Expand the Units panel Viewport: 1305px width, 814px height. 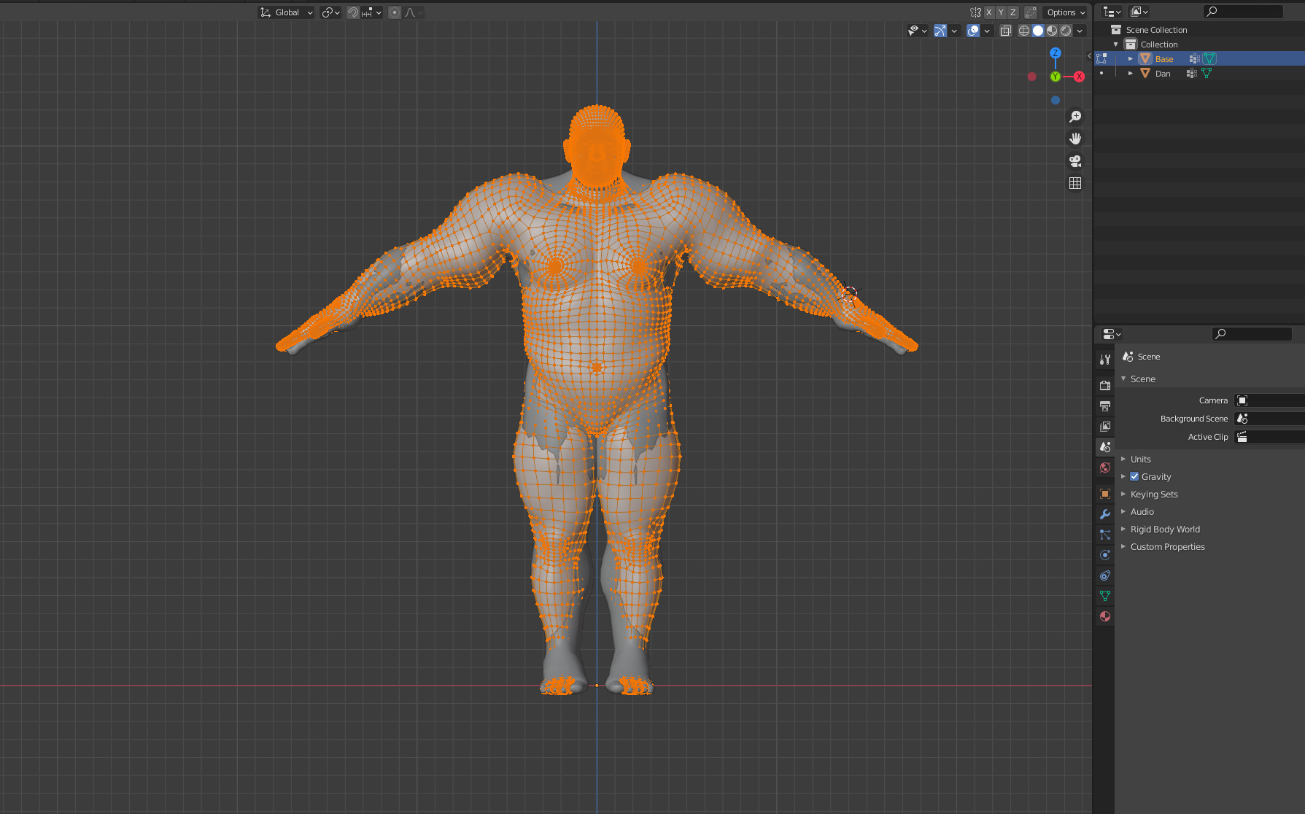(x=1123, y=460)
